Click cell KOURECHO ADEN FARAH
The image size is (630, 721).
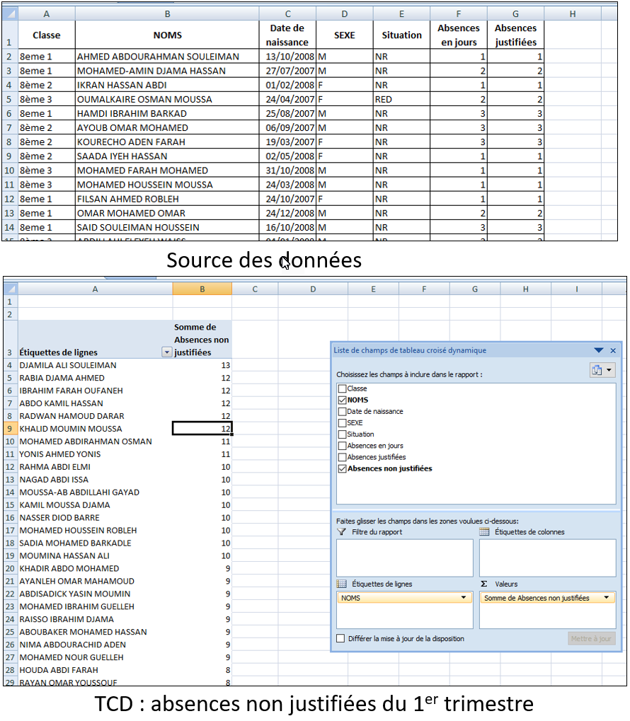[x=167, y=142]
